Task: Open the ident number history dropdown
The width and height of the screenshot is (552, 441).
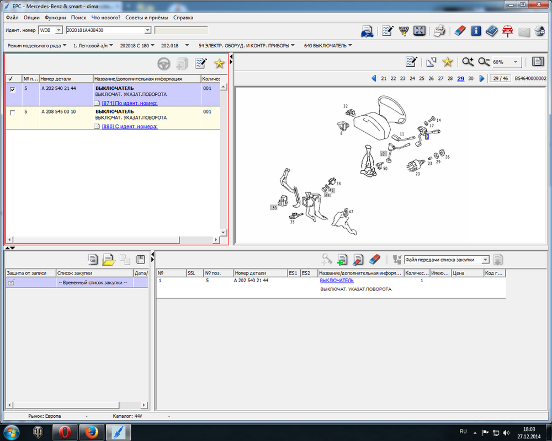Action: pyautogui.click(x=147, y=30)
